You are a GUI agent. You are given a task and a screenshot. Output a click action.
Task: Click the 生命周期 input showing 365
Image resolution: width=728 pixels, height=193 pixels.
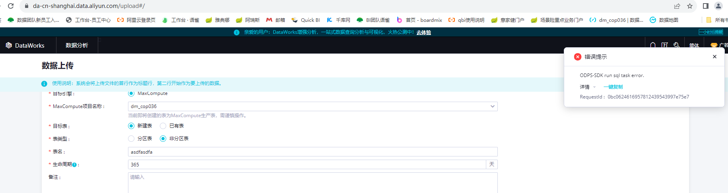point(307,164)
